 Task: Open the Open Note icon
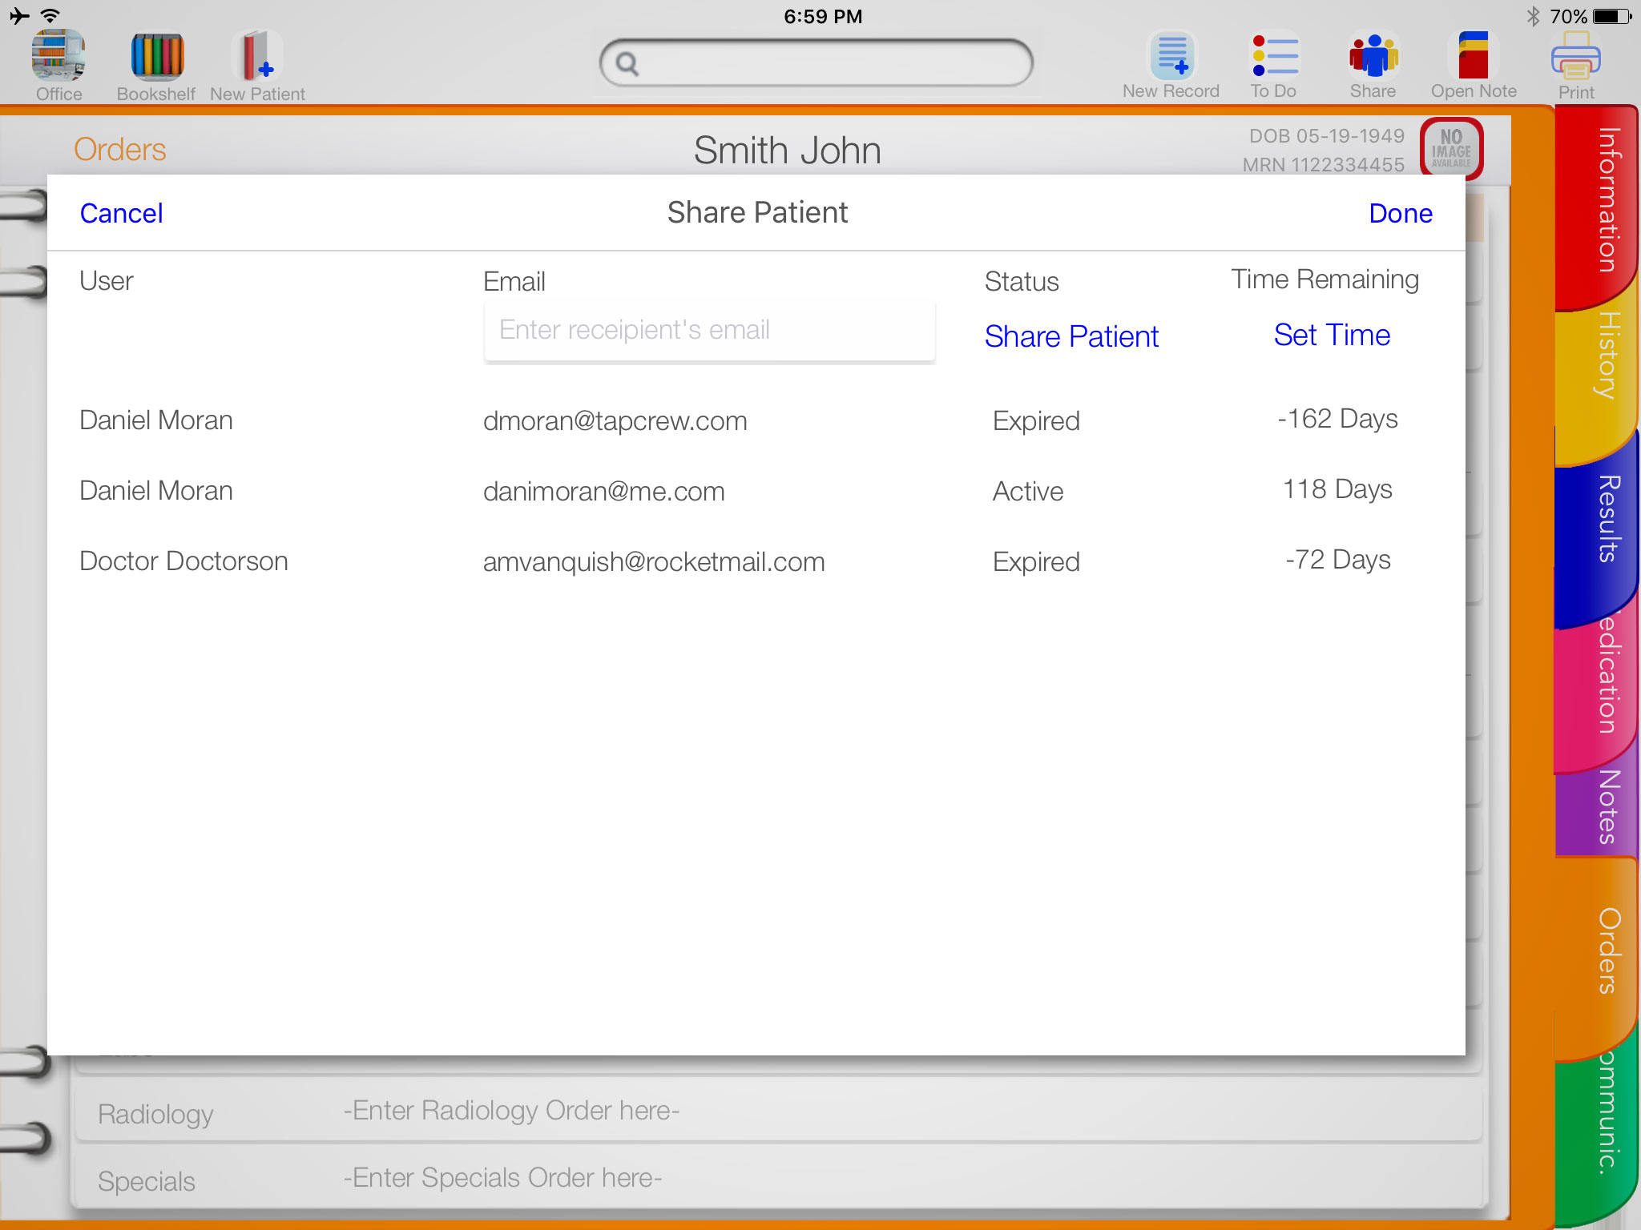(1474, 55)
